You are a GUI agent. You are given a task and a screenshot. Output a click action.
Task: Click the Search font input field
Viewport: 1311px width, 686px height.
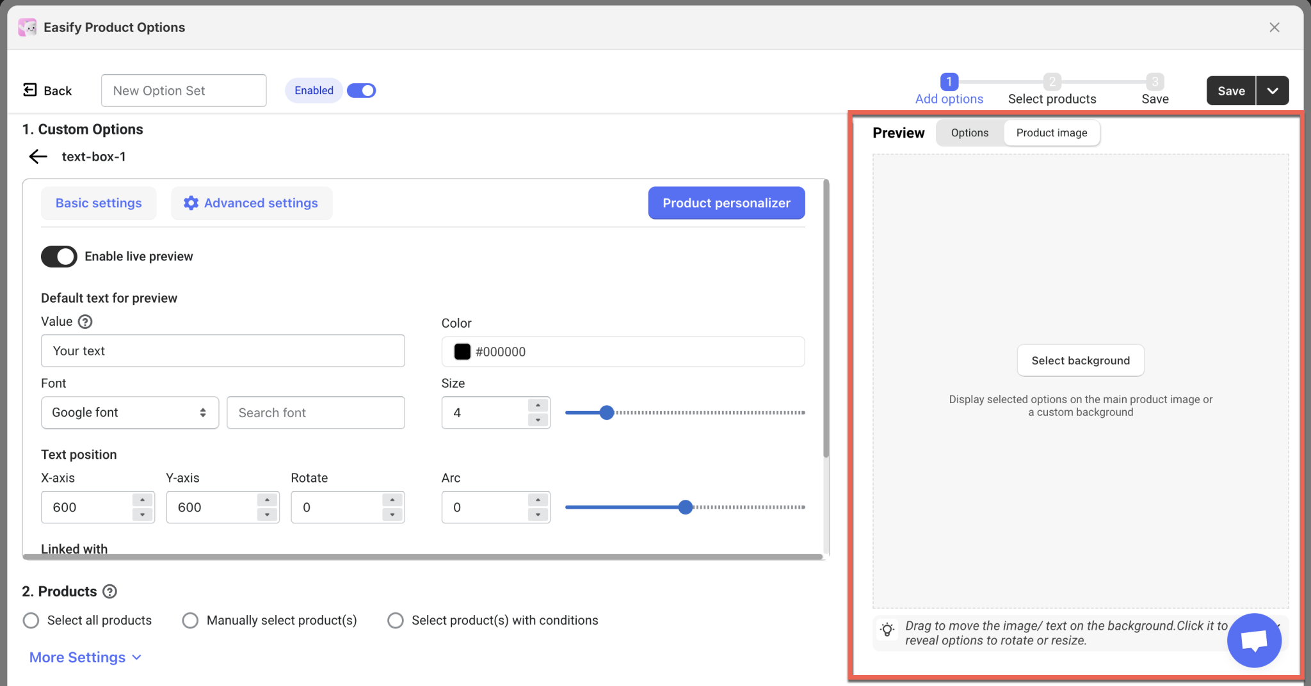point(316,413)
